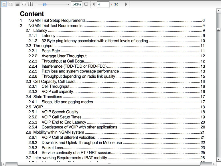Open 'Average User Throughput' entry
The width and height of the screenshot is (221, 166).
pyautogui.click(x=117, y=56)
